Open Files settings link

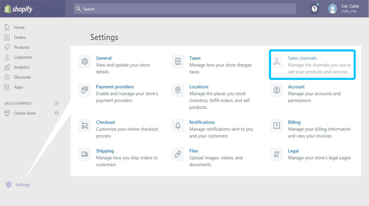tap(193, 151)
